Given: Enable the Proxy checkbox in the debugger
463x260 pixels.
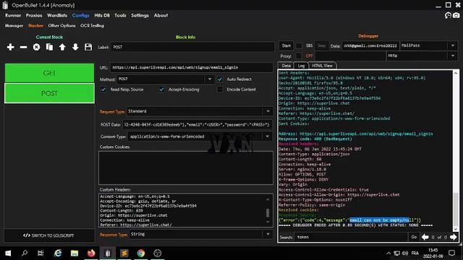Looking at the screenshot, I should pyautogui.click(x=299, y=56).
